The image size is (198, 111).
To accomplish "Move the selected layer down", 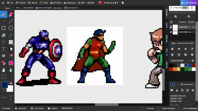I will point(186,49).
